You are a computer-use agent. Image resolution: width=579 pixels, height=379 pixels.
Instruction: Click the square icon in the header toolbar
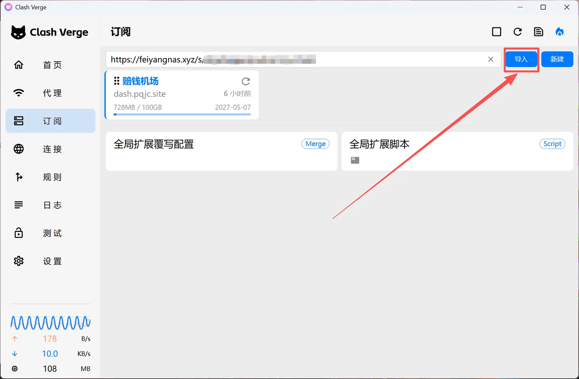point(497,32)
